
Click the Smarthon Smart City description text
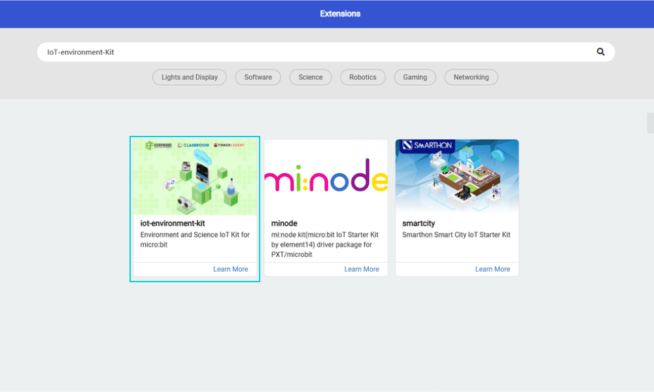tap(456, 235)
